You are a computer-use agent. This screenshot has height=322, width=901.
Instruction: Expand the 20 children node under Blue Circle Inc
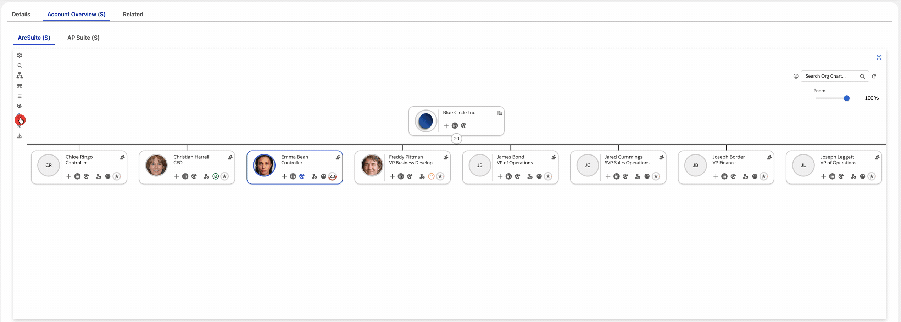pyautogui.click(x=456, y=139)
